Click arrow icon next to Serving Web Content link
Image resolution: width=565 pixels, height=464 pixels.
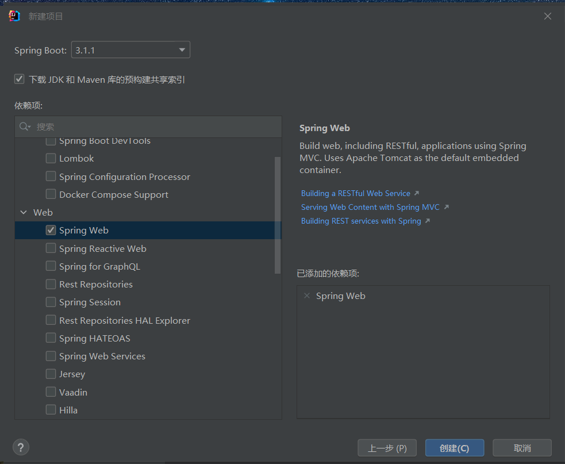point(447,207)
